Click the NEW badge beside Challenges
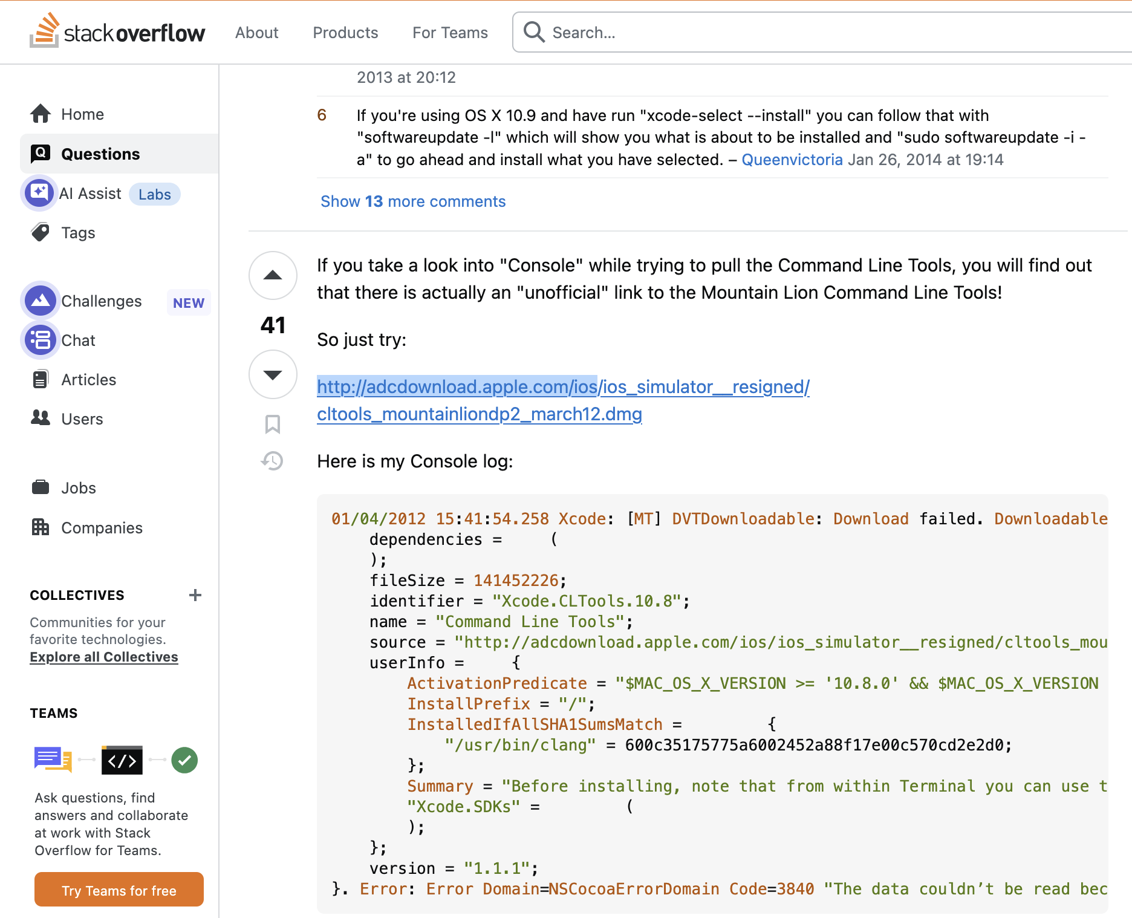This screenshot has height=918, width=1132. pyautogui.click(x=189, y=302)
